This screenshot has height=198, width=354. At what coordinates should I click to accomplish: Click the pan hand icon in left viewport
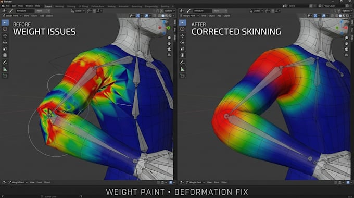point(169,43)
